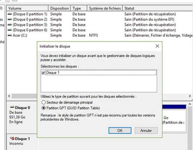Screen dimensions: 193x150
Task: Select the Acer (C:) volume name
Action: pyautogui.click(x=20, y=35)
